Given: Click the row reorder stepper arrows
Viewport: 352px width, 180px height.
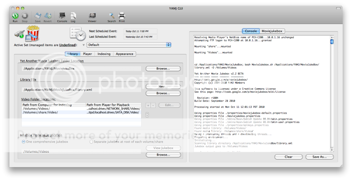Looking at the screenshot, I should tap(147, 115).
